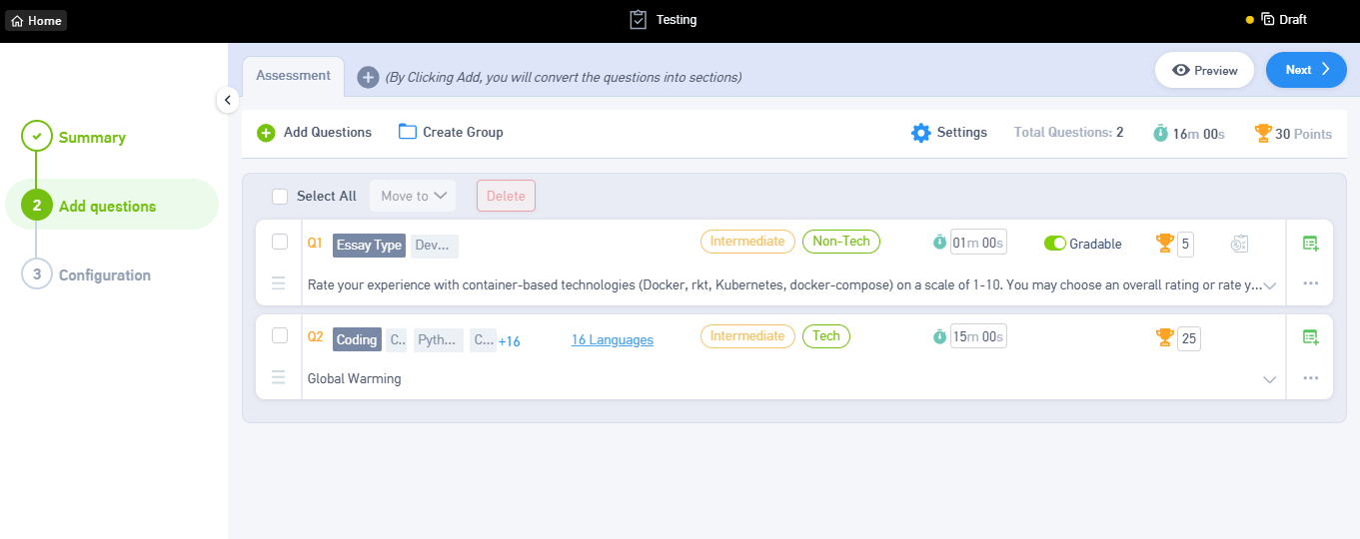Switch to the Assessment tab
Screen dimensions: 1360x539
click(x=293, y=76)
